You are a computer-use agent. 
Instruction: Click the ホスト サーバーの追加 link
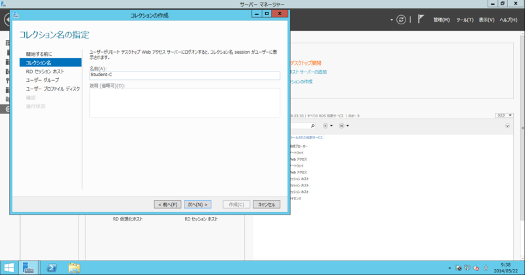point(308,72)
